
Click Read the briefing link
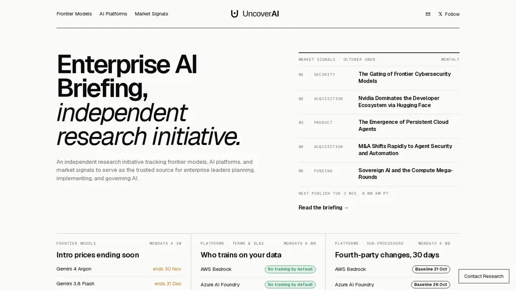coord(323,207)
